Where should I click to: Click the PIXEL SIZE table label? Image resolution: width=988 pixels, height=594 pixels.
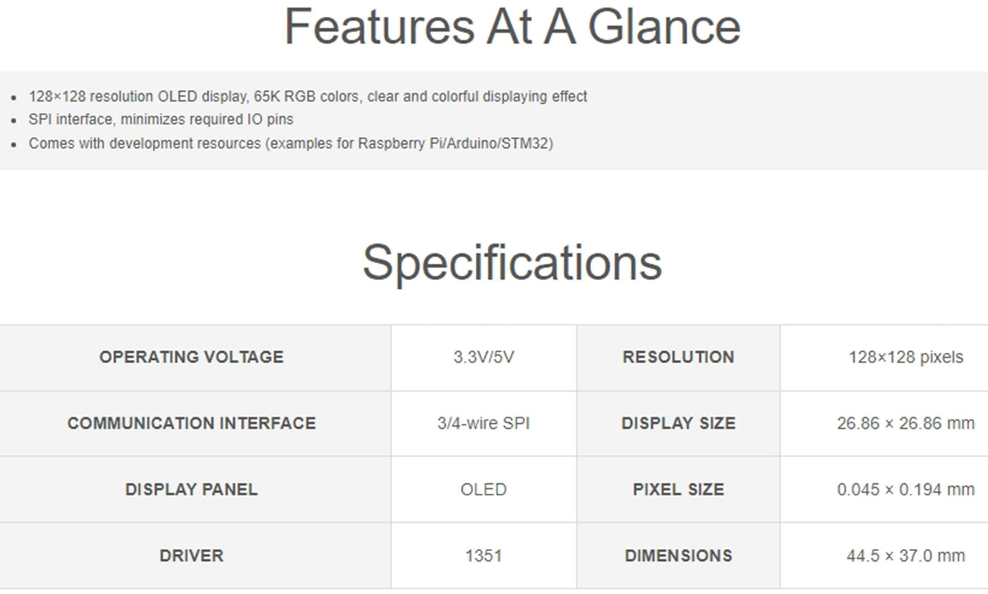click(x=678, y=490)
